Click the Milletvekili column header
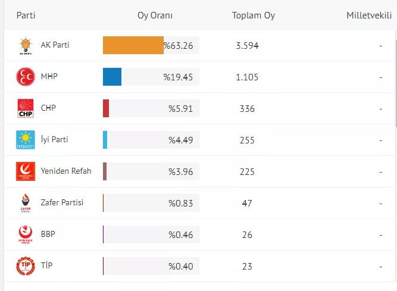 369,15
